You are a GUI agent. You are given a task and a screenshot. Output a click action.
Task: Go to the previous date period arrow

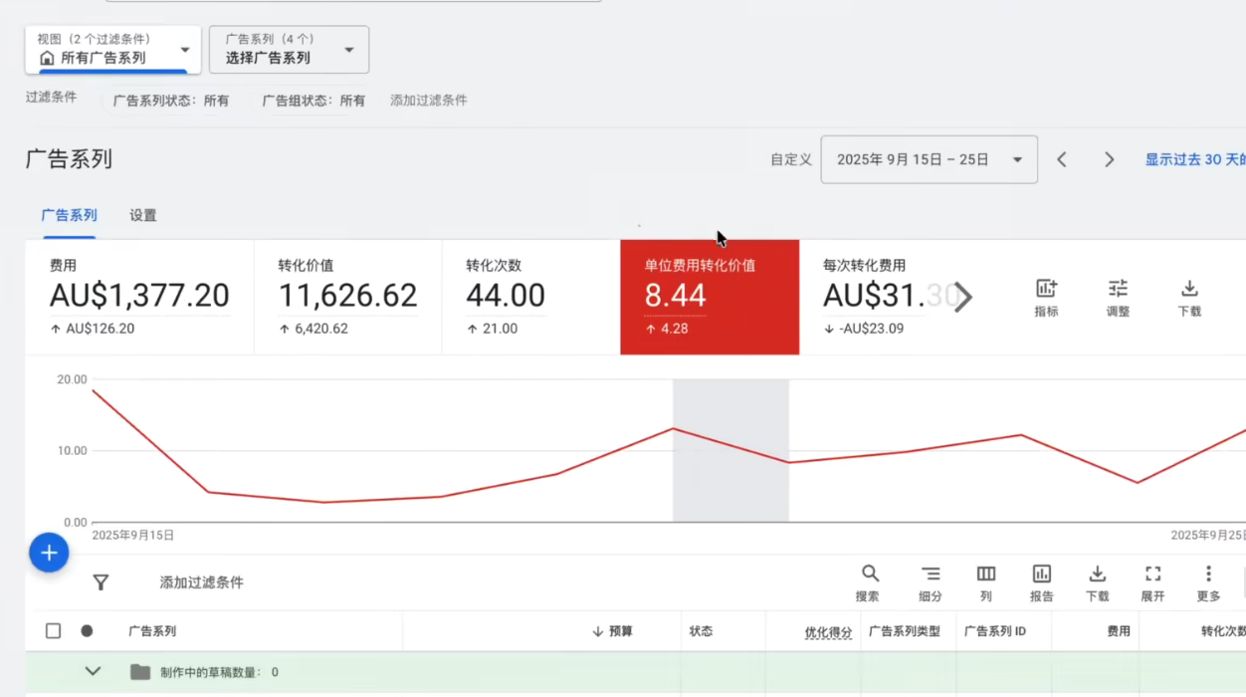1062,159
